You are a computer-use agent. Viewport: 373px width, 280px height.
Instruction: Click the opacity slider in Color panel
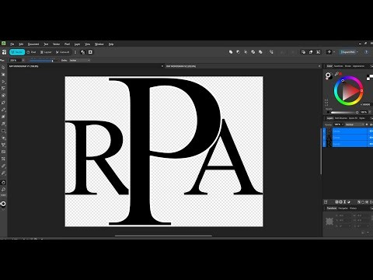[x=343, y=112]
